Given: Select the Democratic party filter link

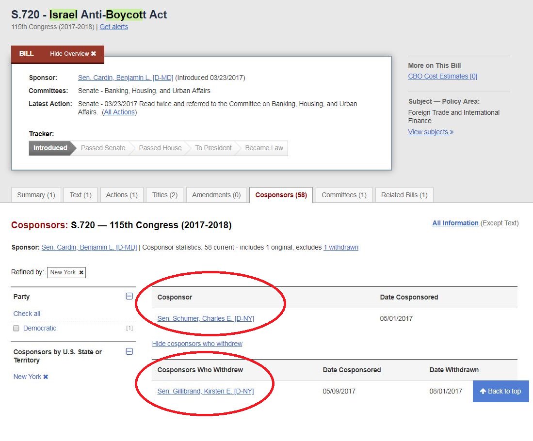Looking at the screenshot, I should [x=39, y=328].
